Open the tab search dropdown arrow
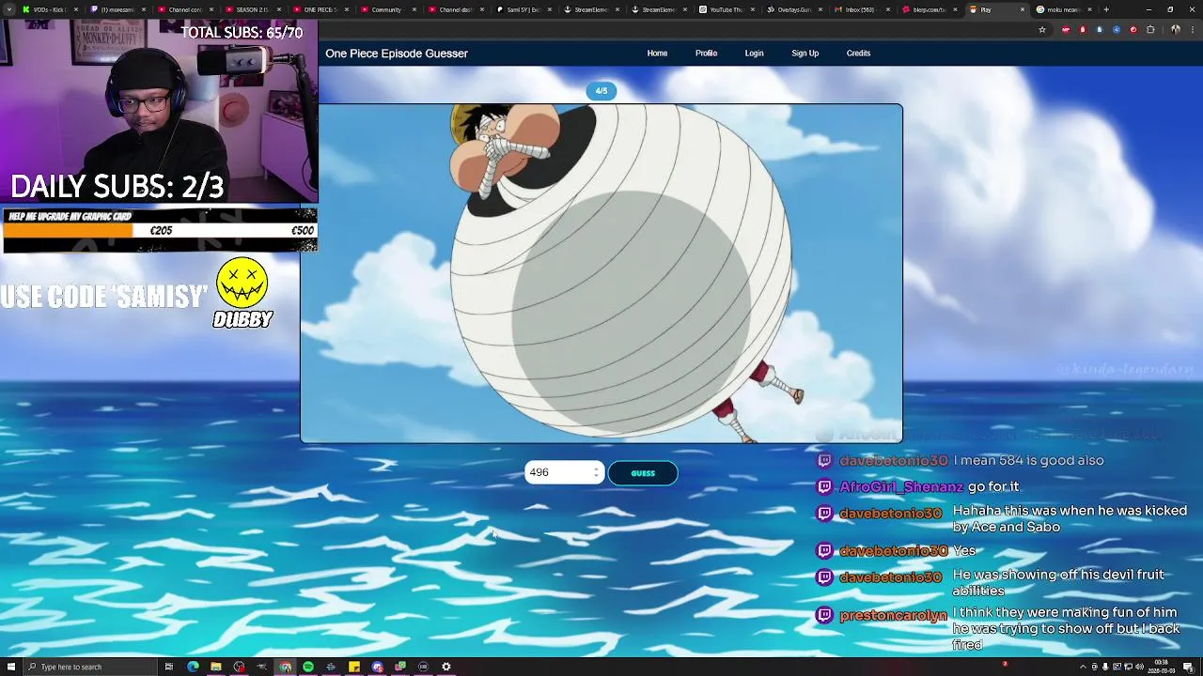 8,9
